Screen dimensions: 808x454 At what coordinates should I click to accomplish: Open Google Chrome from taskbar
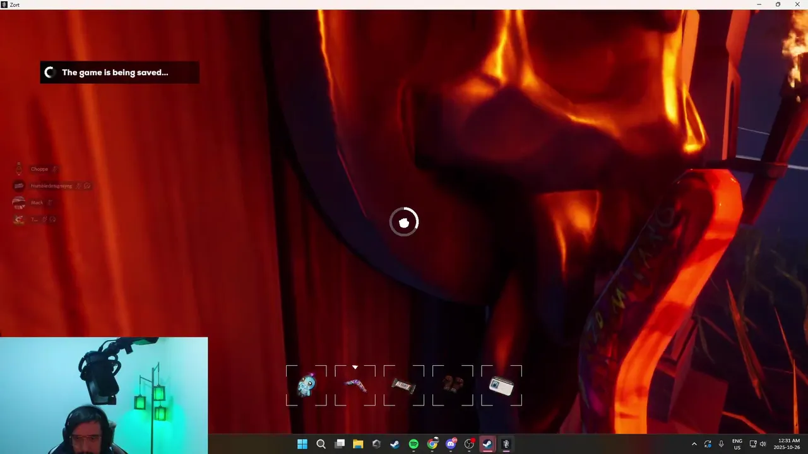point(432,444)
